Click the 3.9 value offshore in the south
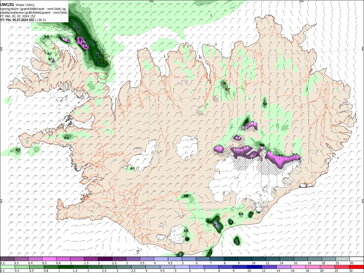This screenshot has height=273, width=364. 237,242
